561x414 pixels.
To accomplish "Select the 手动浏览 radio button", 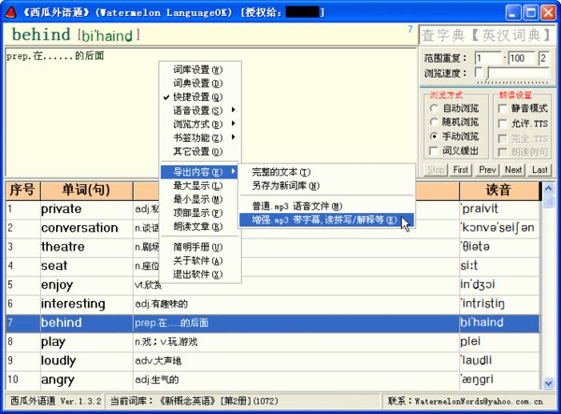I will pyautogui.click(x=434, y=136).
